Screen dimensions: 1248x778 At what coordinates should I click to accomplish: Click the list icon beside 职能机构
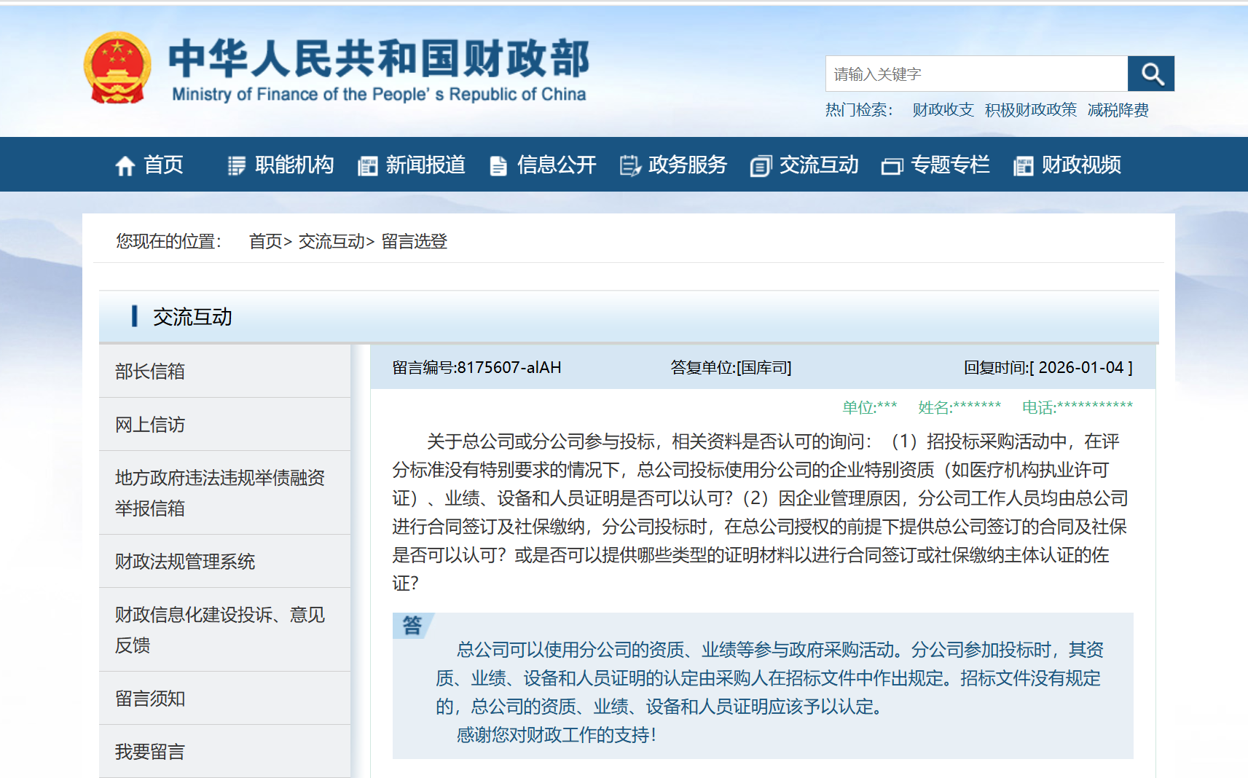click(x=236, y=166)
